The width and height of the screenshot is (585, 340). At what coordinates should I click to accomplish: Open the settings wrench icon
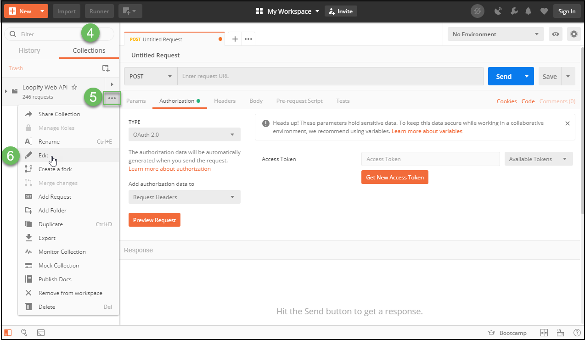pyautogui.click(x=514, y=11)
